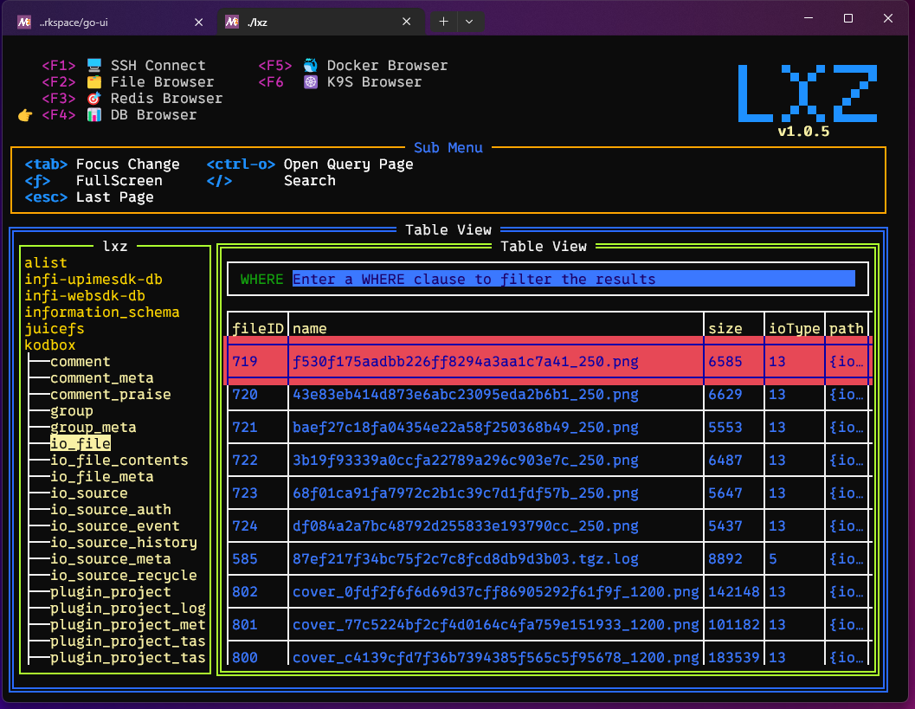915x709 pixels.
Task: Close the ..rkspace/go-ui tab
Action: click(x=198, y=23)
